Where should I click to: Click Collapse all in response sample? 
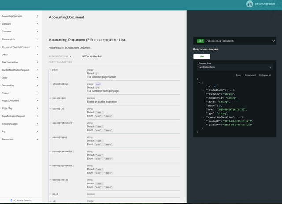(265, 75)
